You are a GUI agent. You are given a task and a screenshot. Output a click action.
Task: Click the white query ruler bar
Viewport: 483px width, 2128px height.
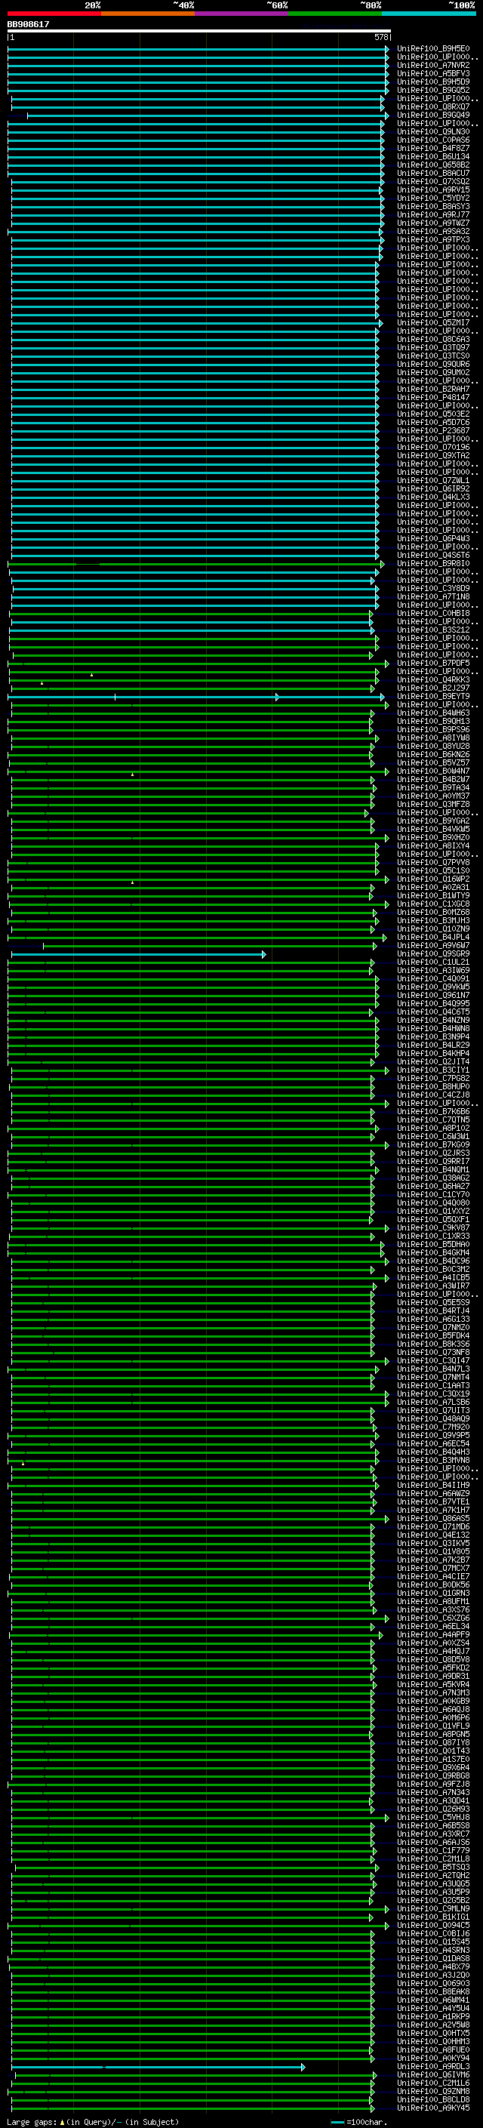click(x=199, y=30)
